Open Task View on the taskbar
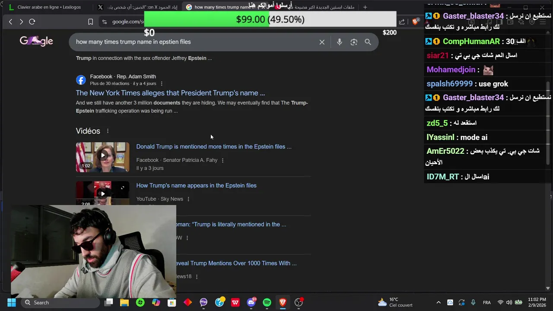This screenshot has width=553, height=311. [109, 302]
